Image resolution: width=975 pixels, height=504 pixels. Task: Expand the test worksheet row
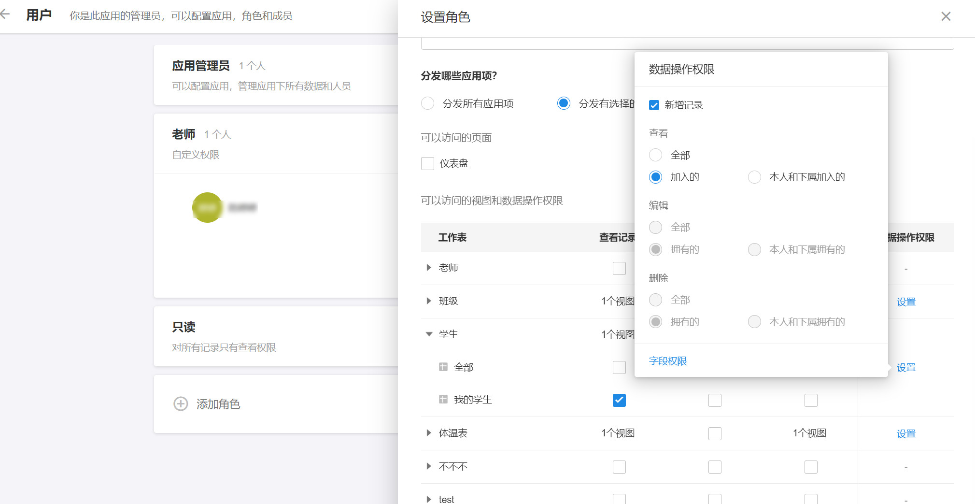(428, 499)
